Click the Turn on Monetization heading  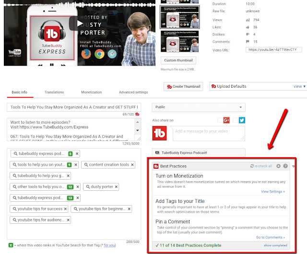coord(179,176)
